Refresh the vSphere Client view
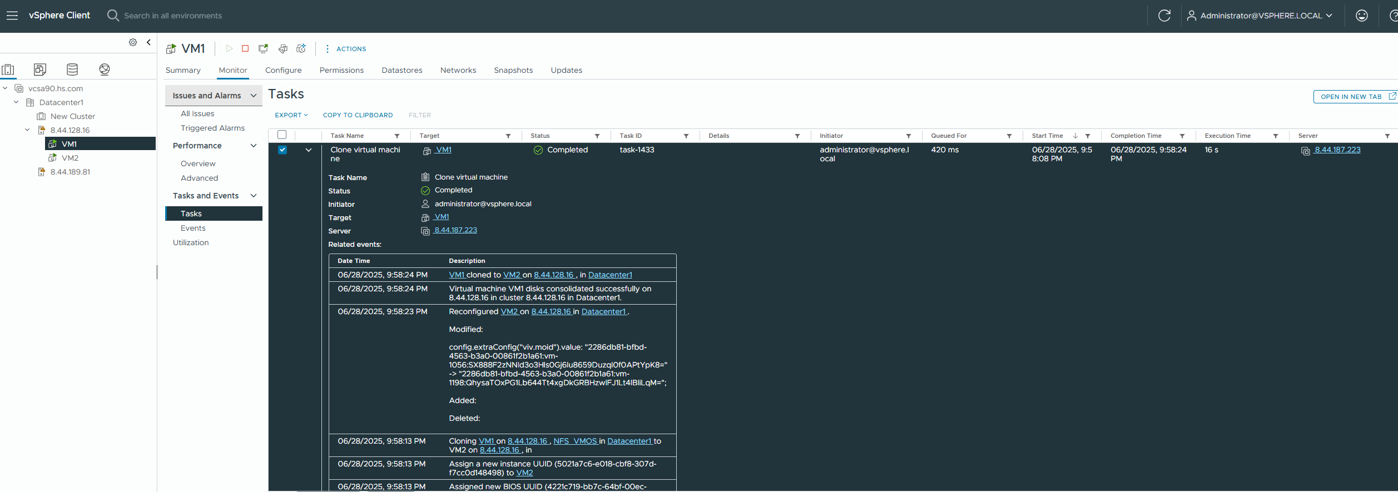The width and height of the screenshot is (1398, 492). point(1164,16)
